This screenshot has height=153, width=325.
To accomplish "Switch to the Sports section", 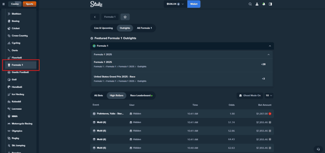I will click(x=29, y=4).
